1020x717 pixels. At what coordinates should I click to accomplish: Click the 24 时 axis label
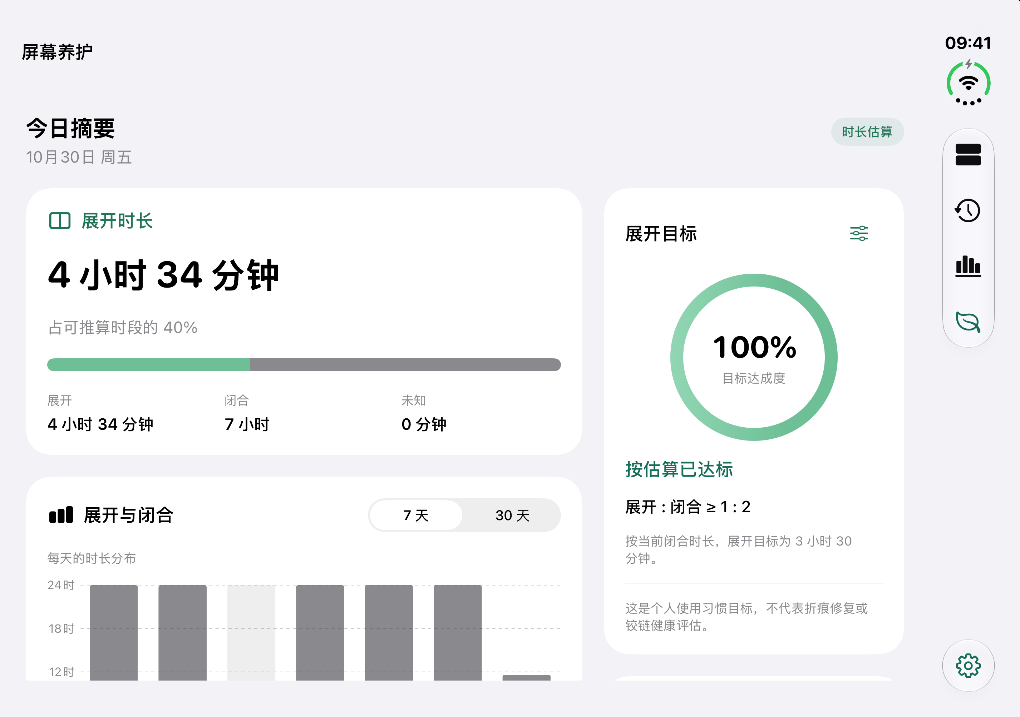(61, 585)
